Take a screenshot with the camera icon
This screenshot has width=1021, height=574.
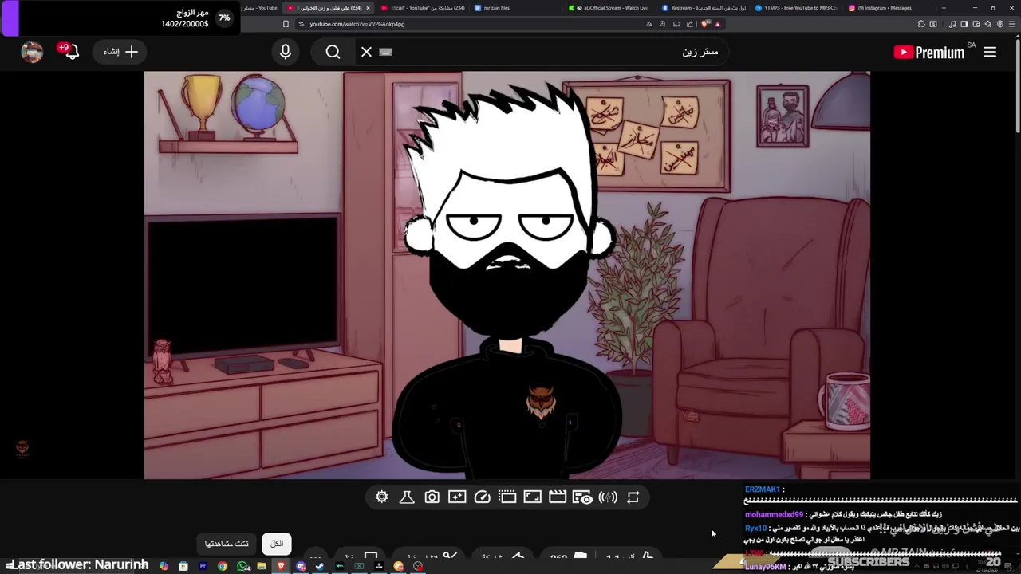pos(432,497)
